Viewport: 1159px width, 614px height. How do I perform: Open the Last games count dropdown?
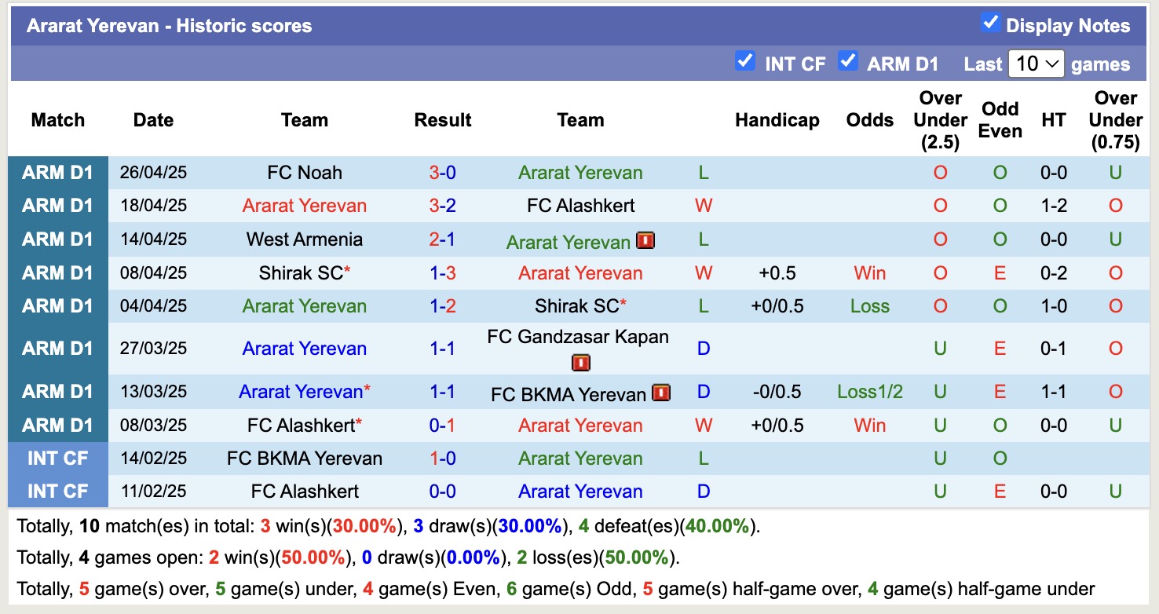1037,63
